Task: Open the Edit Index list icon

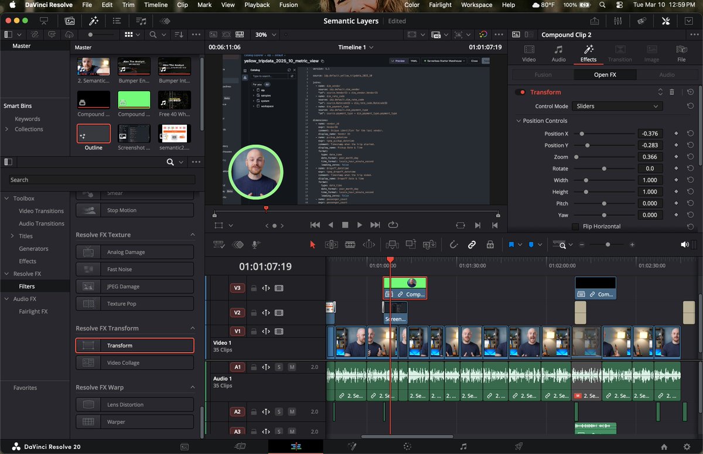Action: (117, 21)
